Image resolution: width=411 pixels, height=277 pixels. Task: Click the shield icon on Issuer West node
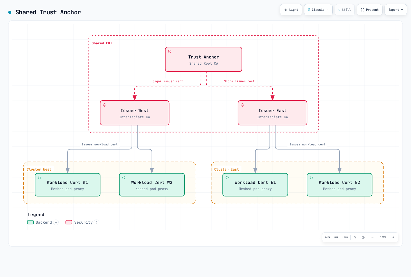click(105, 105)
